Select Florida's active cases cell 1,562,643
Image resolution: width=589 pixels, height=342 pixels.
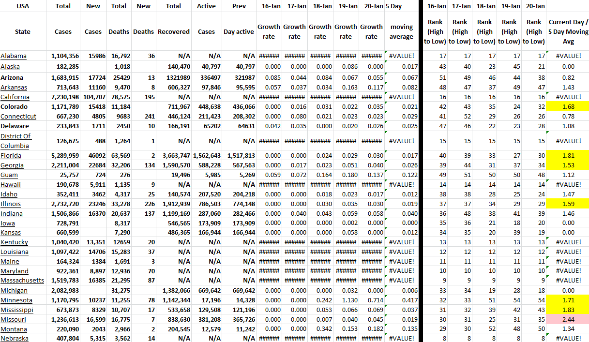(206, 156)
